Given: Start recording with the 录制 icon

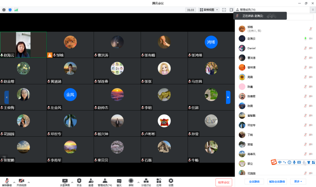Looking at the screenshot, I should pyautogui.click(x=131, y=182).
